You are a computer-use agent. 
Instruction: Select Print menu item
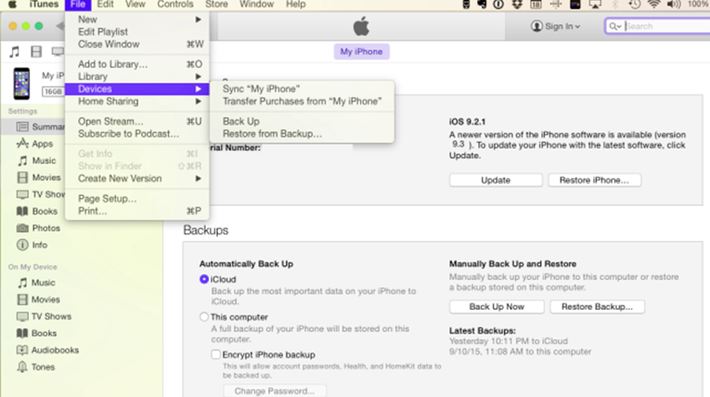pyautogui.click(x=137, y=211)
